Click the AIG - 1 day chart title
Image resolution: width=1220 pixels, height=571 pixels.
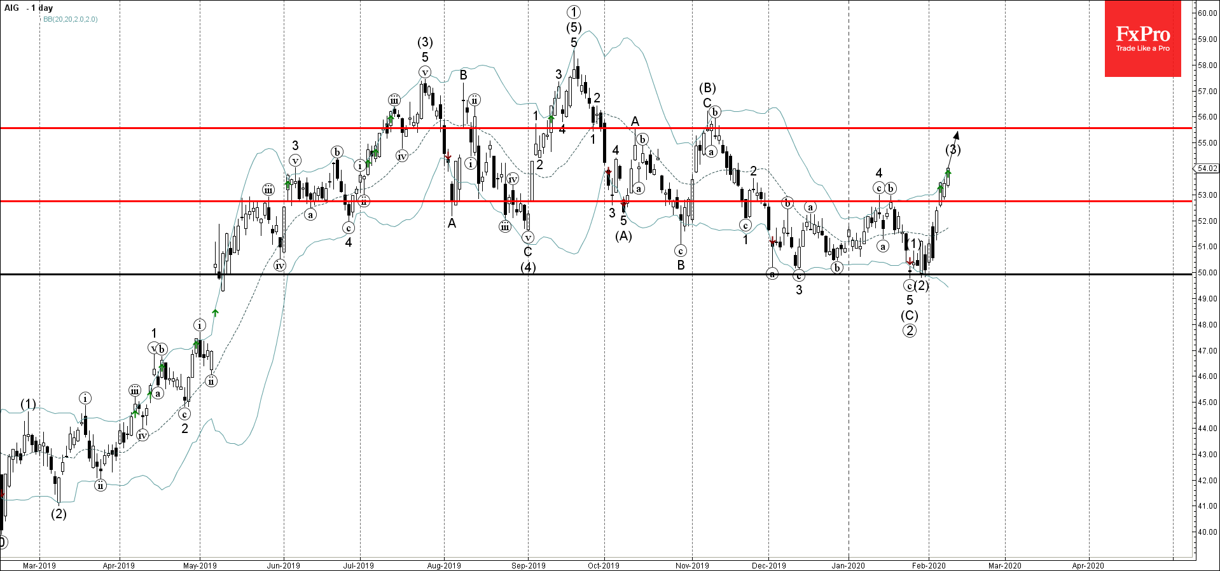tap(29, 8)
